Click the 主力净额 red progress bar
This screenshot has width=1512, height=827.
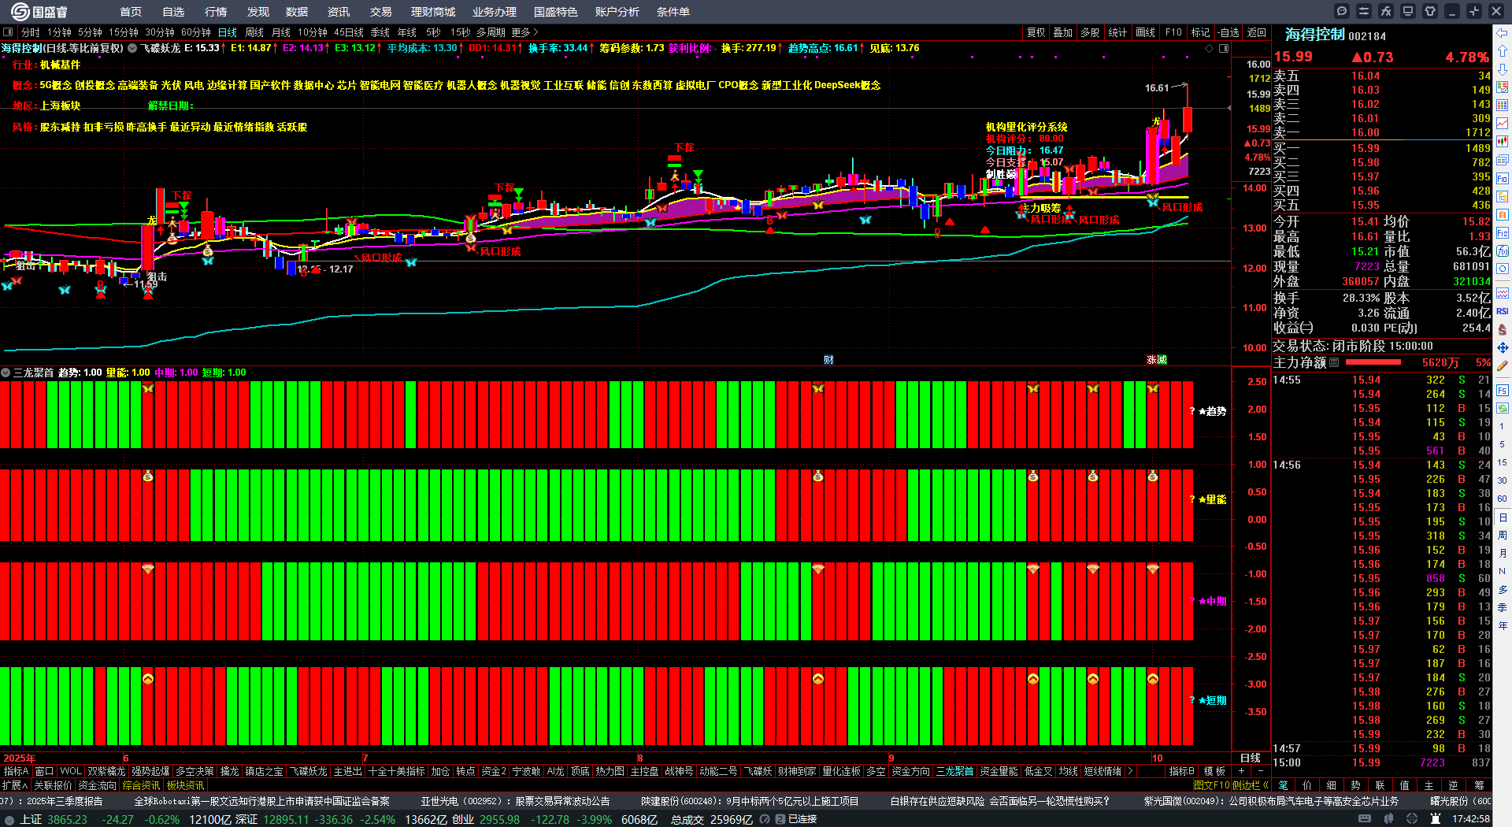(x=1373, y=362)
